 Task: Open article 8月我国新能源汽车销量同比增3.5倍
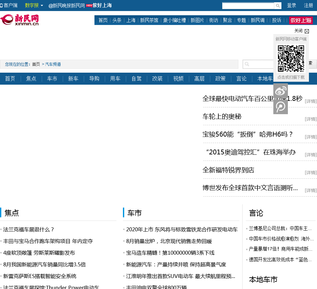click(x=45, y=264)
